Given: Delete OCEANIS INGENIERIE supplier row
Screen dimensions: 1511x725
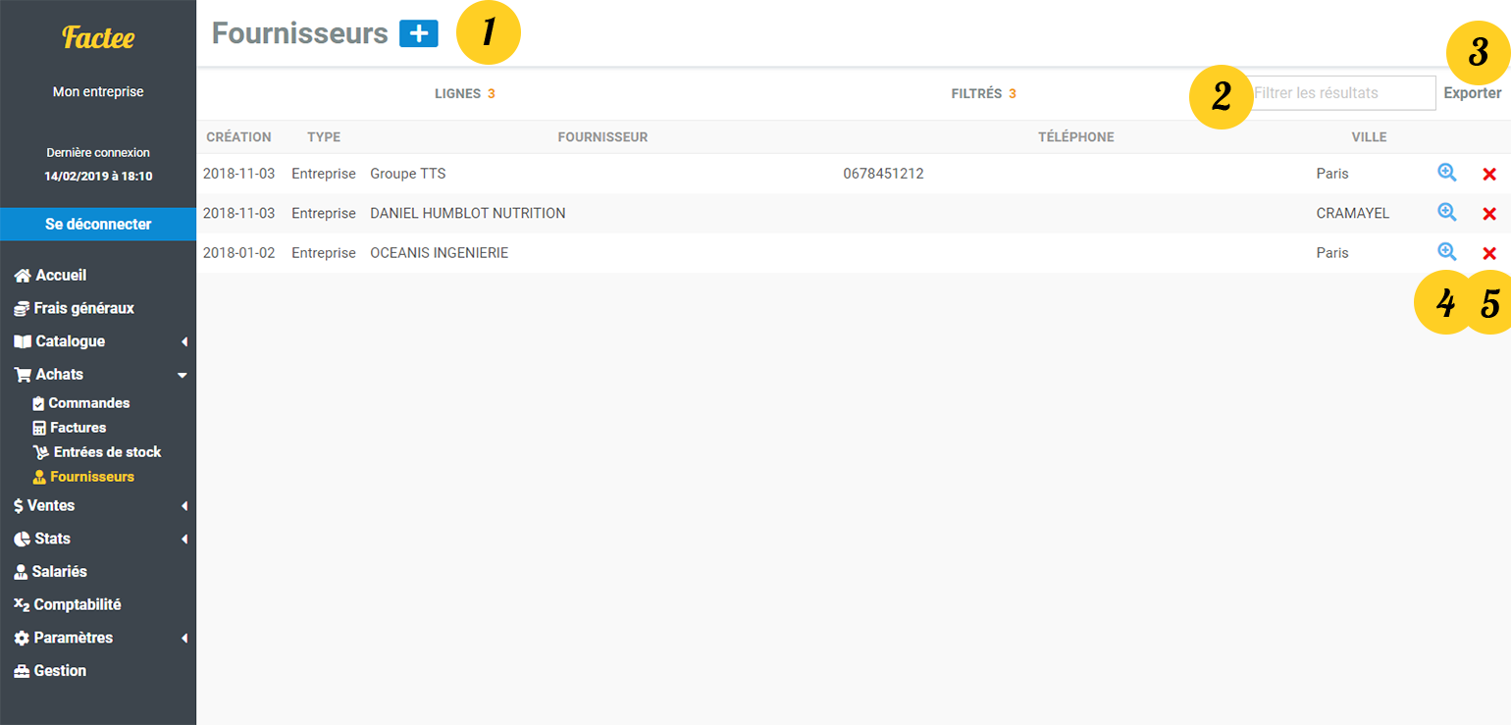Looking at the screenshot, I should (x=1488, y=252).
